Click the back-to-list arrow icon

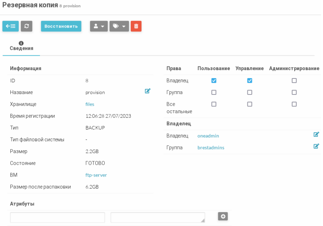coord(10,26)
